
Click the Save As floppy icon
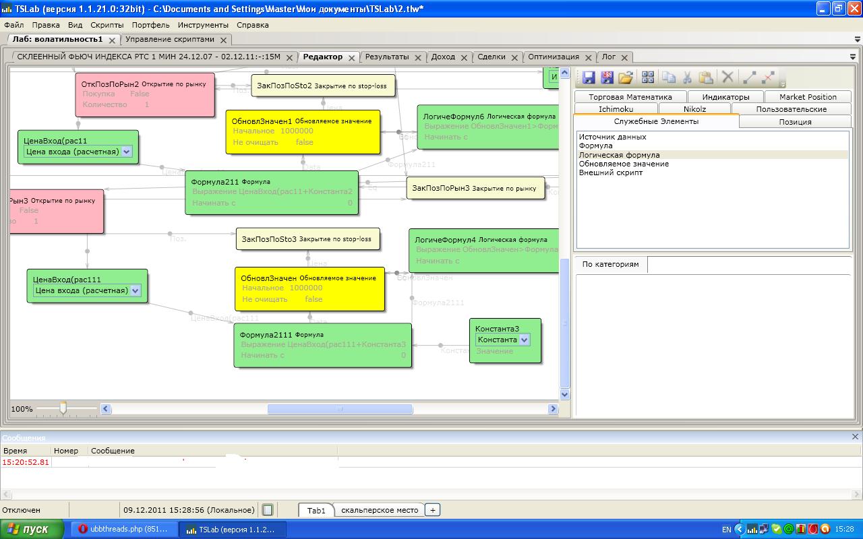click(x=607, y=77)
